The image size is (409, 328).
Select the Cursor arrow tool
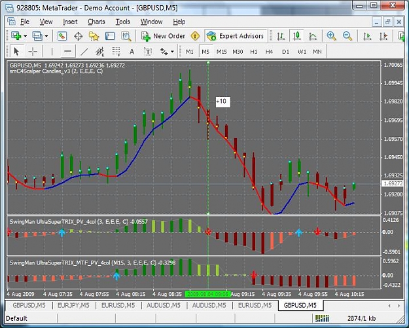click(x=16, y=52)
